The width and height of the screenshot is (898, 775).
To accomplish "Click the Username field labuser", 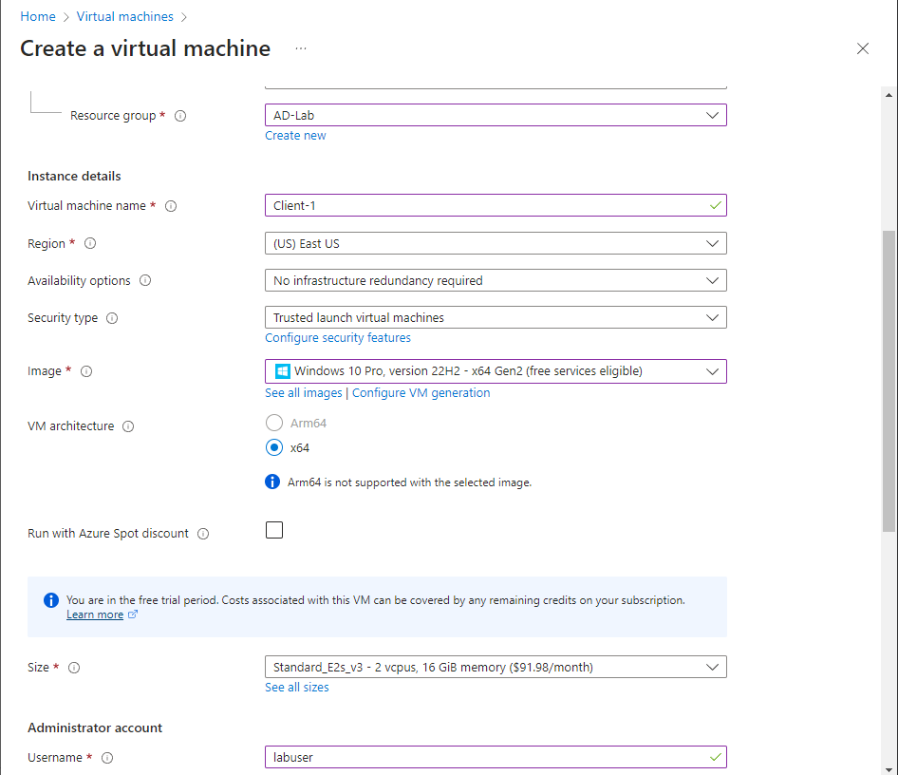I will coord(496,757).
